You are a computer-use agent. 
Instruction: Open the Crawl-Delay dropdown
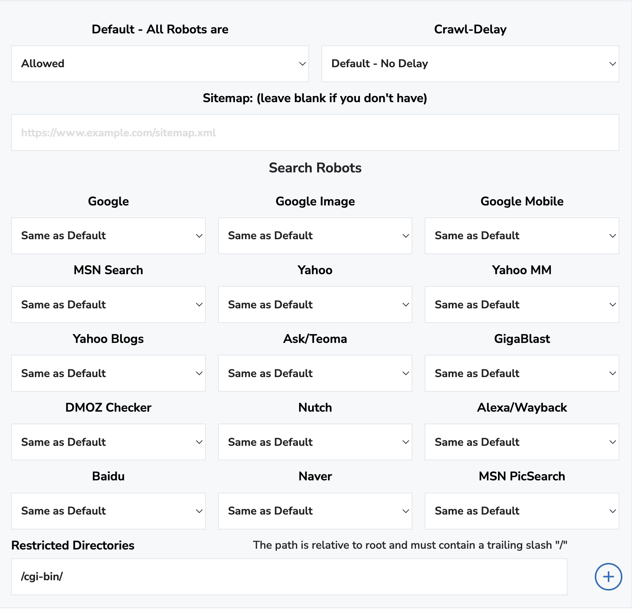point(470,64)
